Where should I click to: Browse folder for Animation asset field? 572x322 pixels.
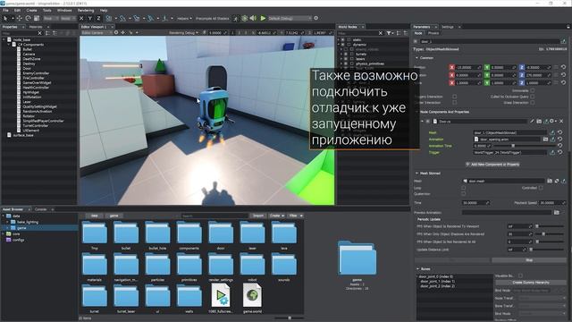coord(545,140)
